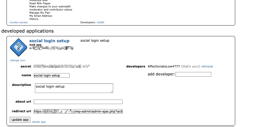Screen dimensions: 280x127
Task: Open the 'reddit' developer link
Action: 100,22
